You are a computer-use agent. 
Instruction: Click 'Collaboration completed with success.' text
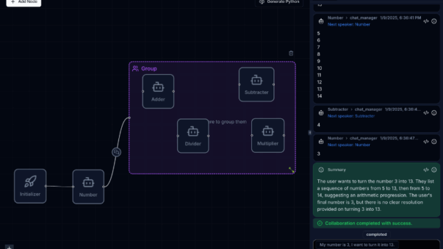368,223
